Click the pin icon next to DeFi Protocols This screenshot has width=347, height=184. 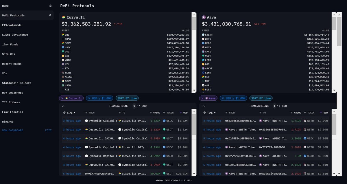(x=50, y=15)
